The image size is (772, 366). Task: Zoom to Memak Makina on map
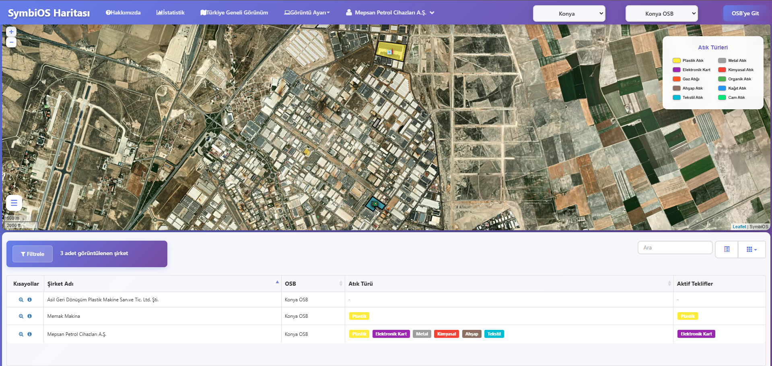tap(21, 316)
